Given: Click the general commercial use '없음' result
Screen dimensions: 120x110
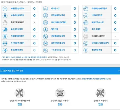Looking at the screenshot, I should [x=60, y=104].
